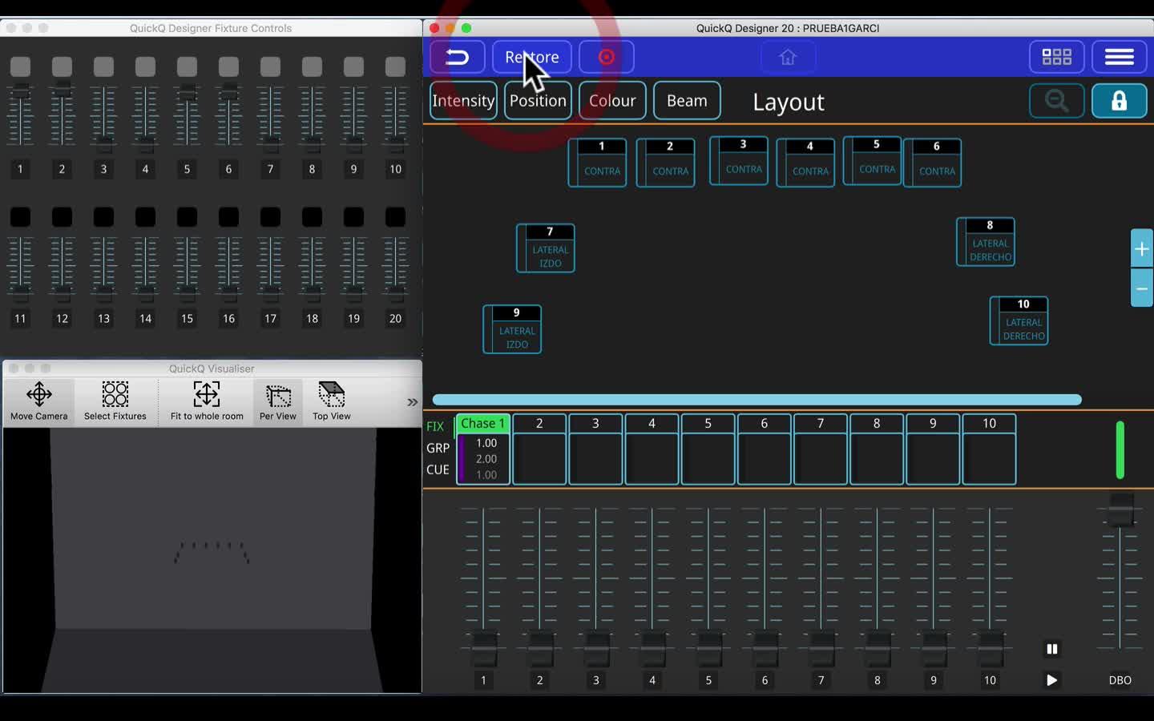Click fixture fader 18 in Fixture Controls

click(312, 293)
